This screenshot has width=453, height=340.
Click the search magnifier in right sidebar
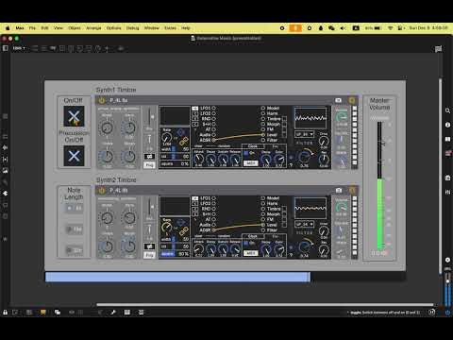click(447, 110)
